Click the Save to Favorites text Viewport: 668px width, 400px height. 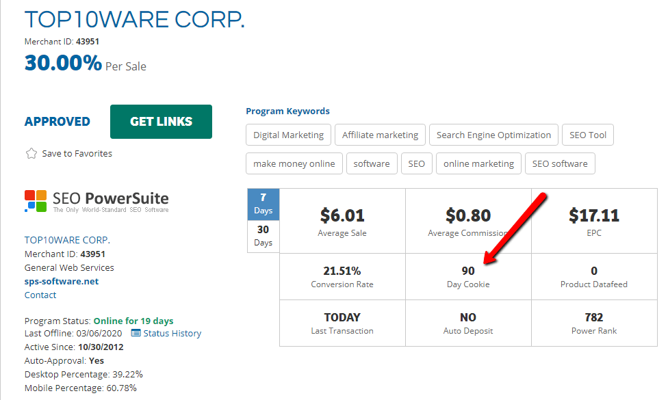coord(77,153)
